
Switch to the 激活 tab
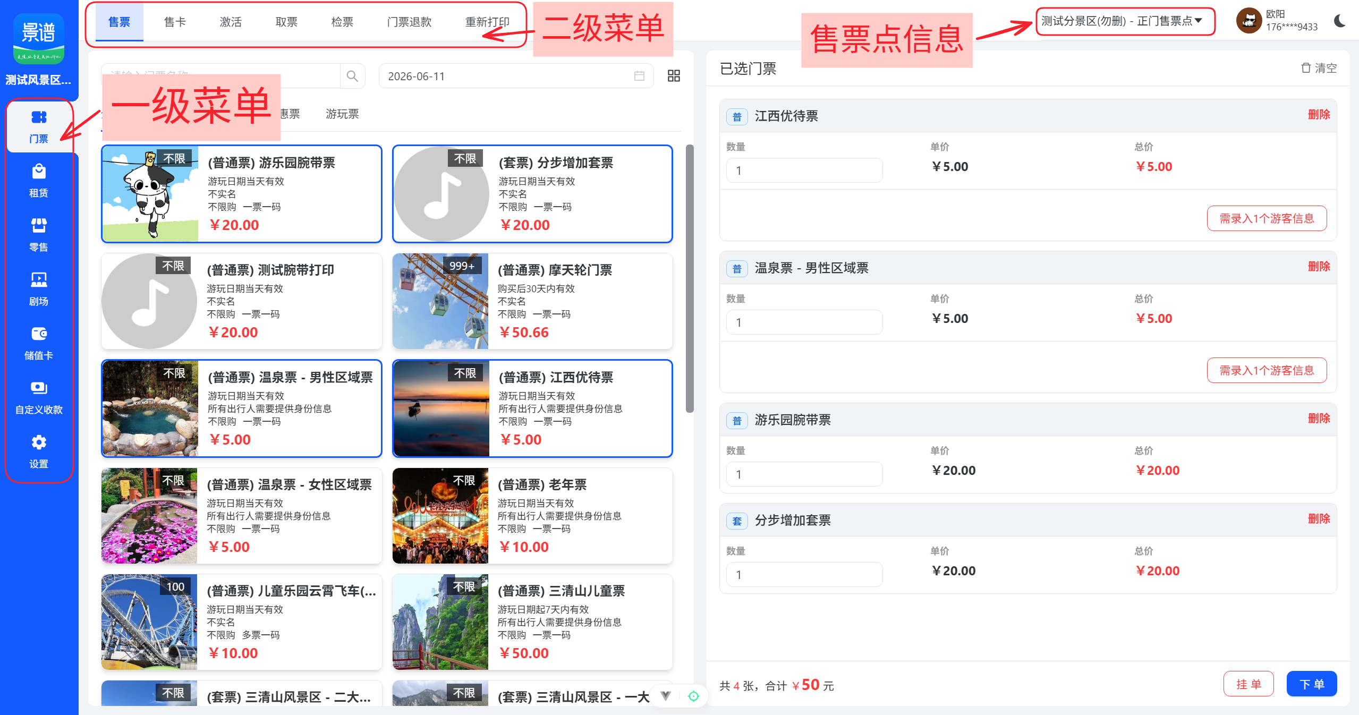(x=231, y=22)
